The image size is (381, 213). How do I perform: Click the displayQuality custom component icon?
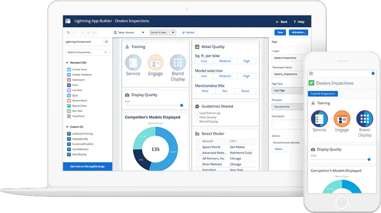click(69, 139)
